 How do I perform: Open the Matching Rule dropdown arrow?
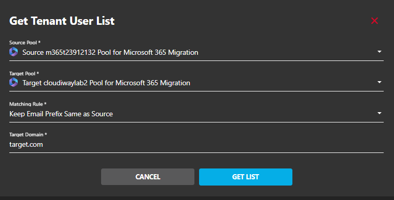coord(379,113)
